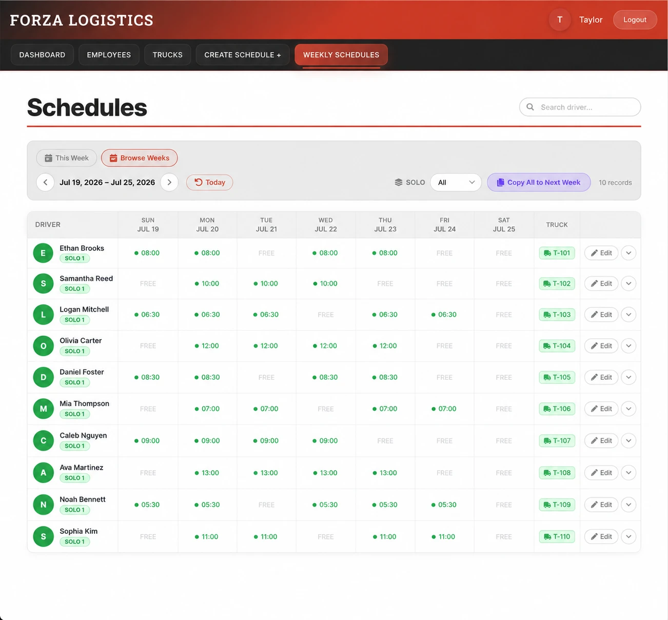Image resolution: width=668 pixels, height=620 pixels.
Task: Open the Trucks tab
Action: (167, 54)
